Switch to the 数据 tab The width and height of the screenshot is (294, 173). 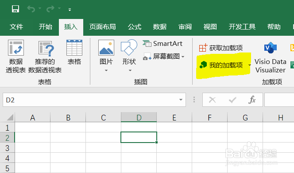point(160,27)
